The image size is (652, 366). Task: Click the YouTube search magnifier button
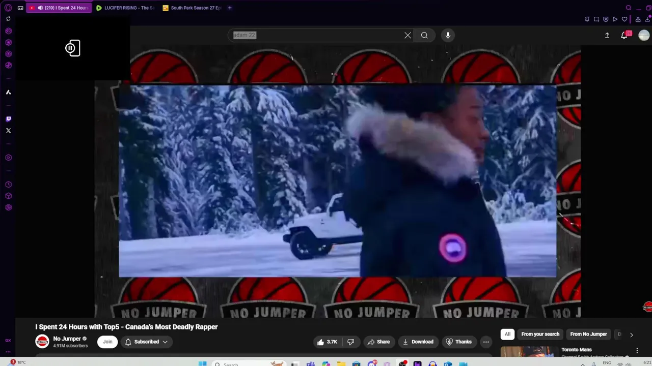point(424,35)
